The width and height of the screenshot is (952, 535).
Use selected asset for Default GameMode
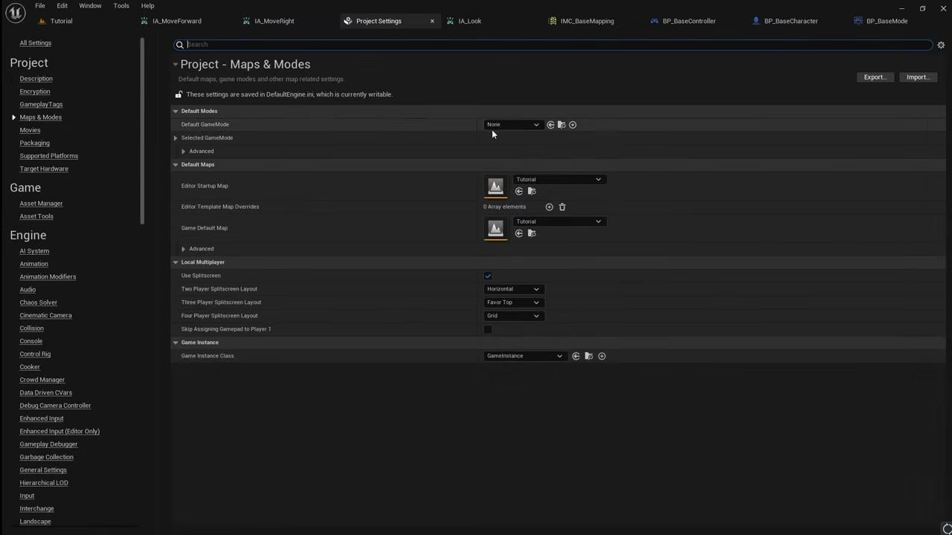pyautogui.click(x=550, y=125)
